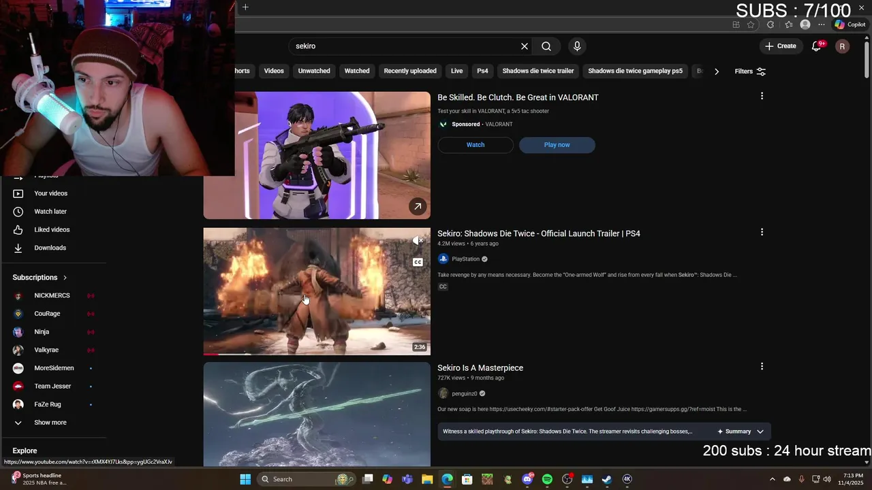The height and width of the screenshot is (490, 872).
Task: Click the Create button
Action: 781,46
